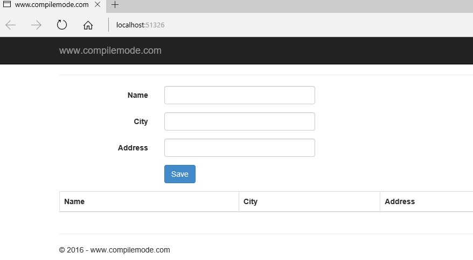Select the City table column header
Image resolution: width=473 pixels, height=260 pixels.
pos(251,201)
